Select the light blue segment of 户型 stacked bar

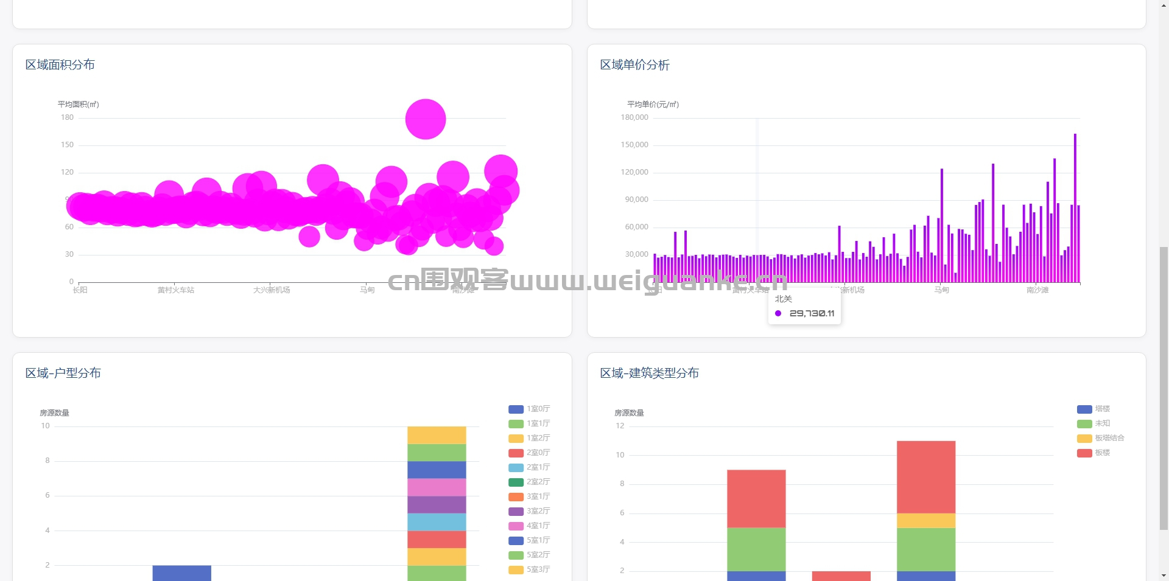pos(437,522)
